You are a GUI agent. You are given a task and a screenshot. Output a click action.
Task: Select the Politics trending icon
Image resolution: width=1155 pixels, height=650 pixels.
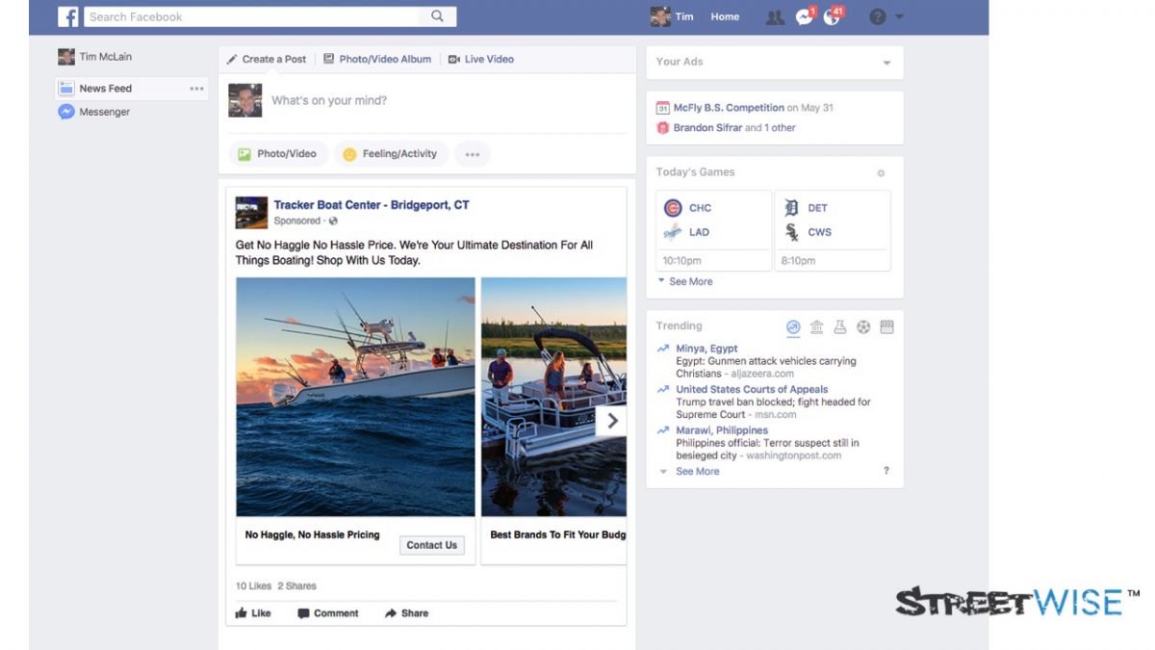[816, 327]
